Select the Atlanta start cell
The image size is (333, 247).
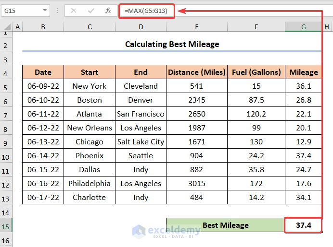90,114
